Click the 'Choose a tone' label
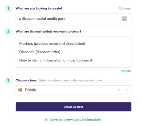The image size is (142, 126). (26, 81)
